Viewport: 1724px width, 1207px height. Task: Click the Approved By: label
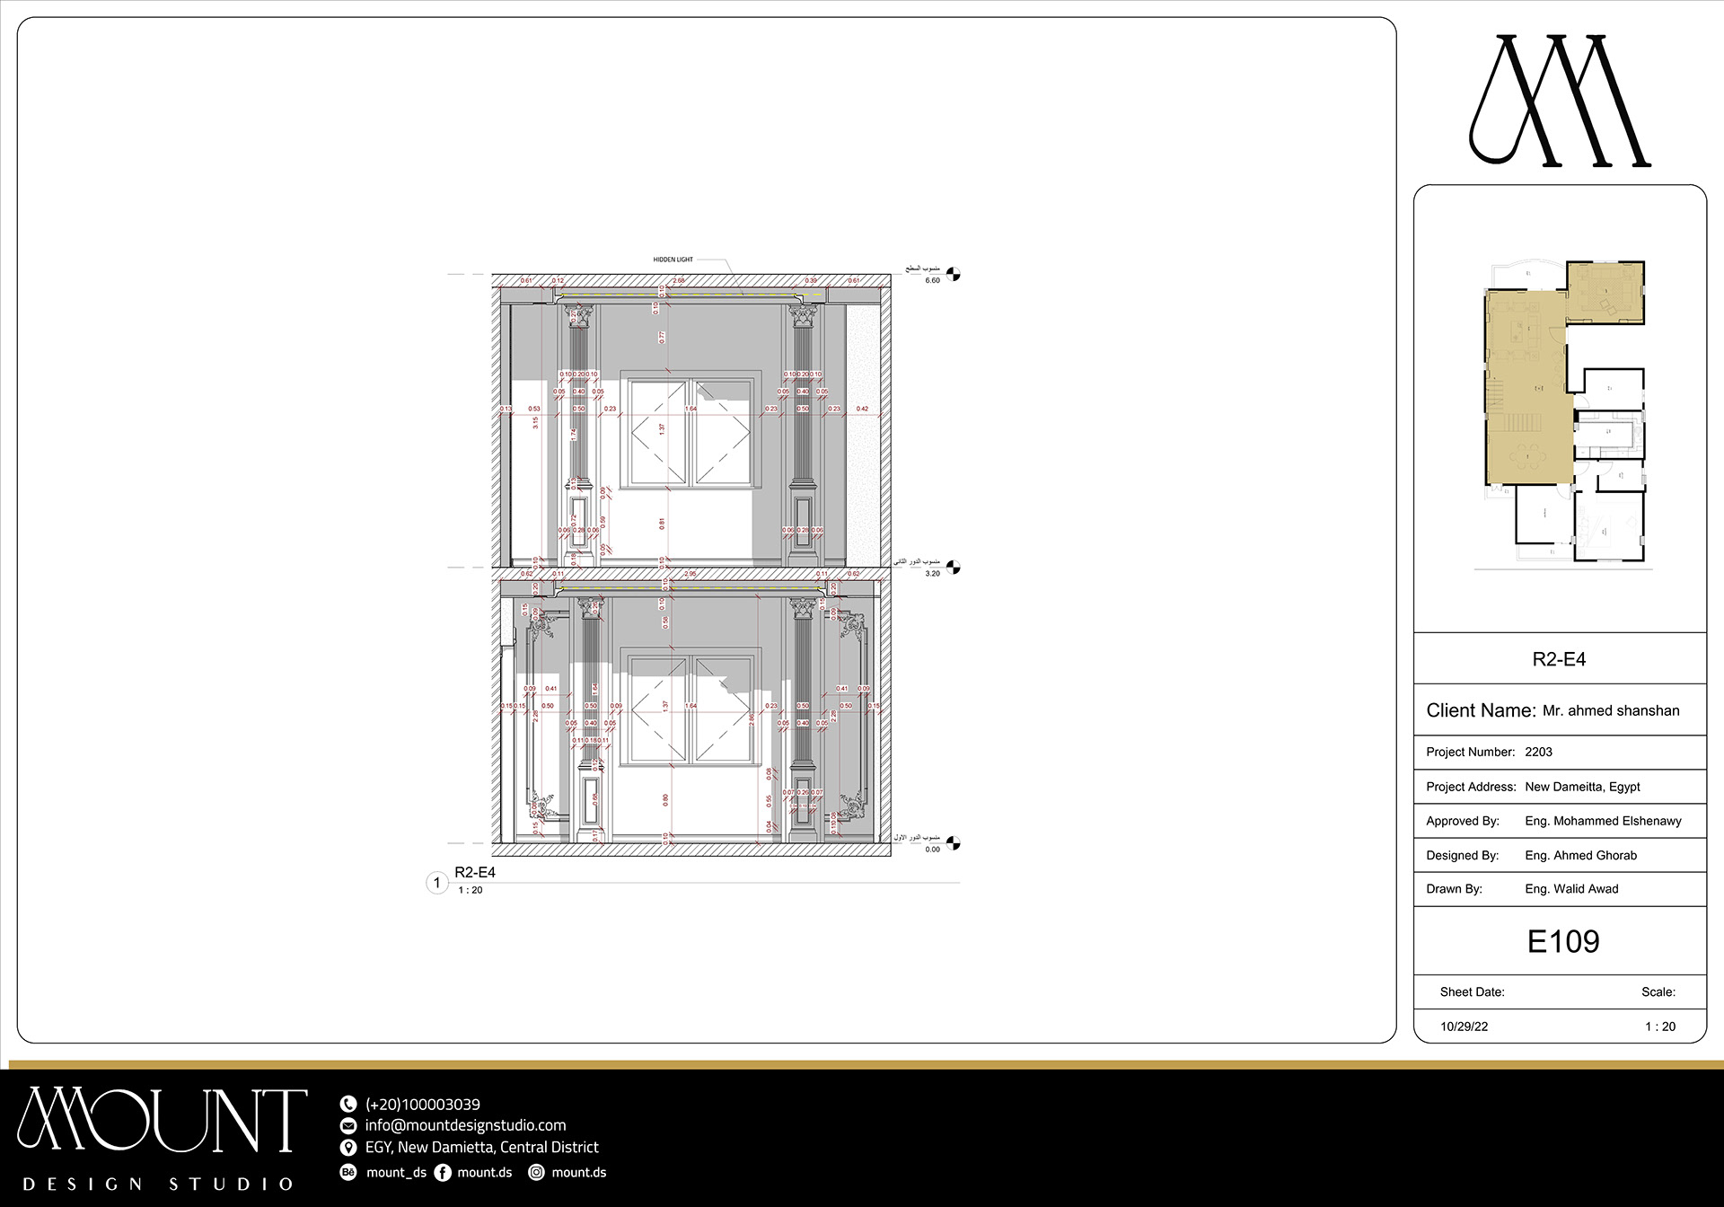[1463, 821]
